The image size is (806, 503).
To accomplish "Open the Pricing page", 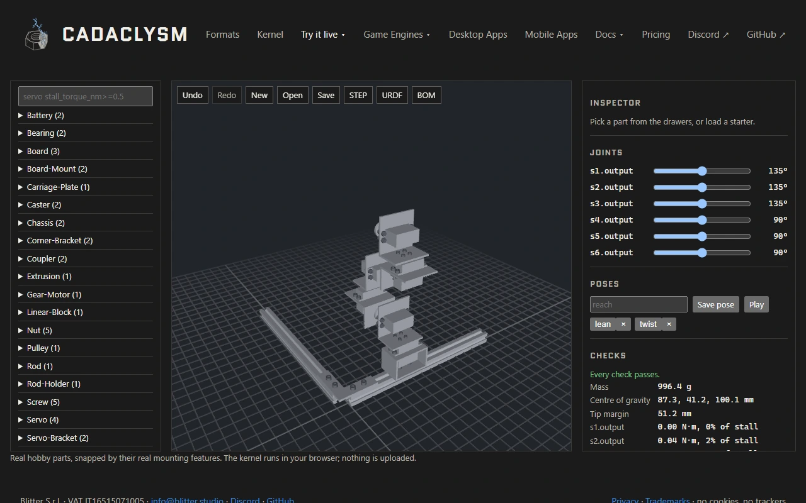I will click(x=656, y=35).
